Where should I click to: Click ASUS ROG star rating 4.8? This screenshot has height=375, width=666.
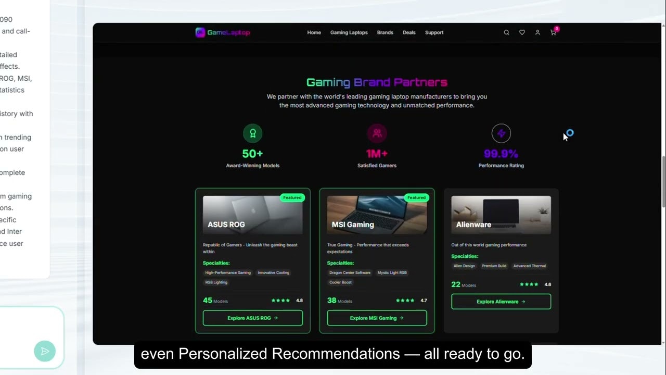[x=287, y=301]
